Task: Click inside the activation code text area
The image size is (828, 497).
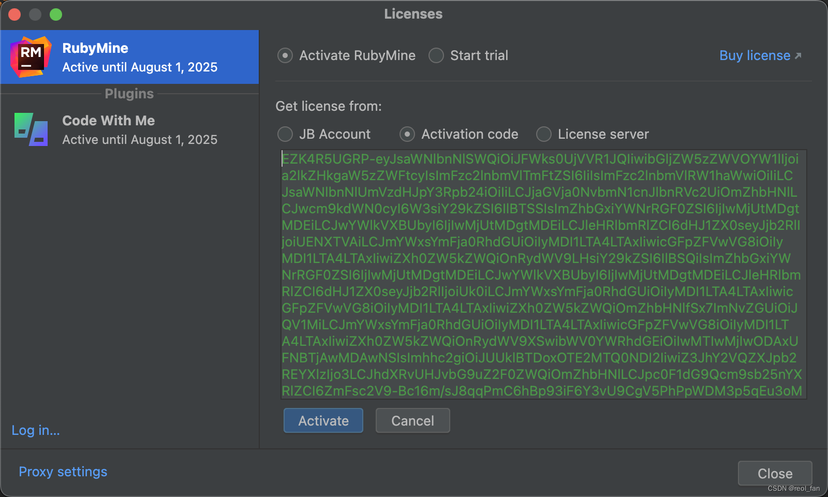Action: [543, 274]
